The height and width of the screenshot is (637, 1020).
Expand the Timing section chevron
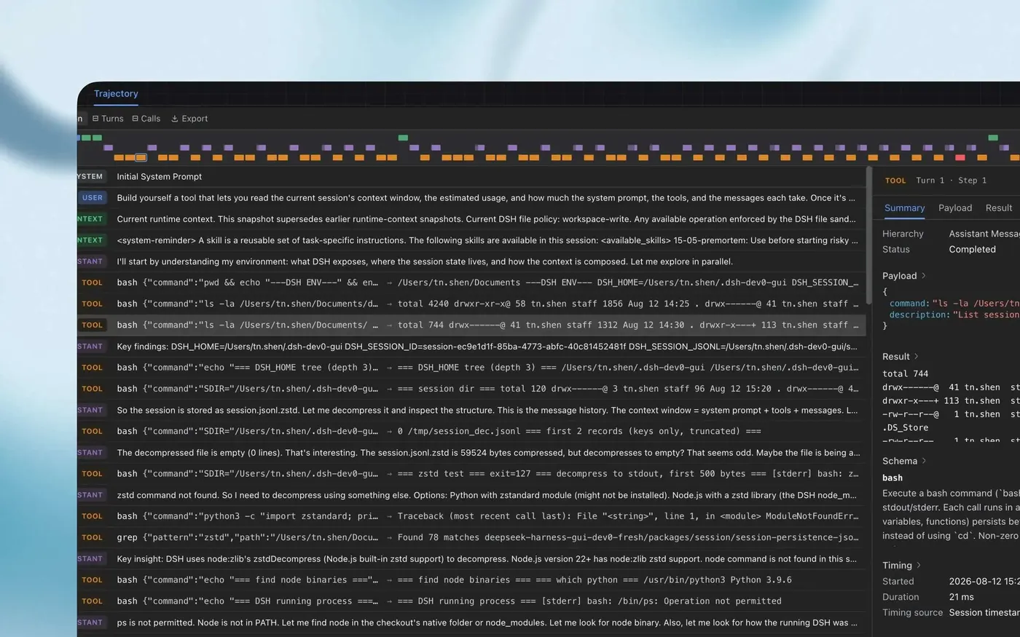919,566
